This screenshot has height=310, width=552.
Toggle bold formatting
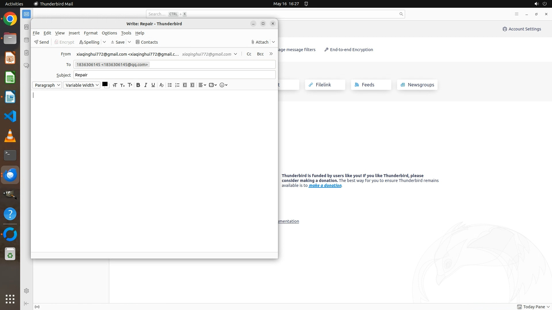pyautogui.click(x=138, y=85)
